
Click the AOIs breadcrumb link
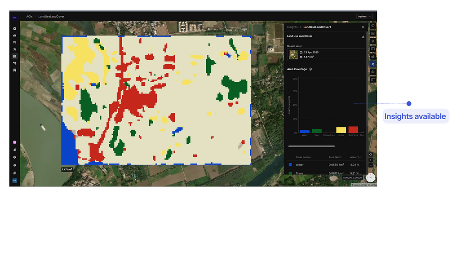click(x=29, y=17)
